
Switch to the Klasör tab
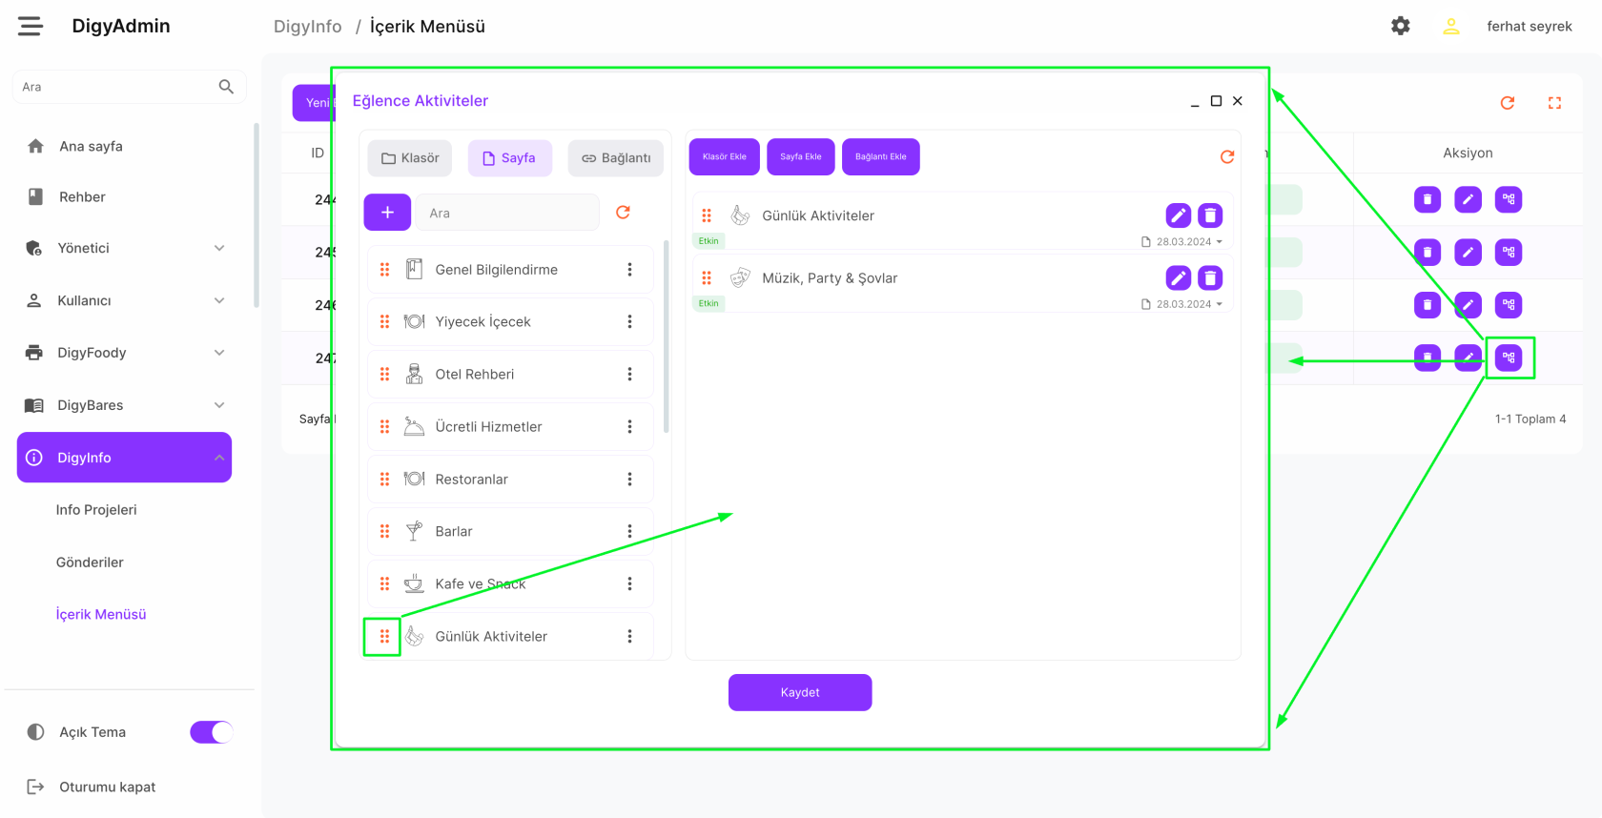tap(410, 158)
